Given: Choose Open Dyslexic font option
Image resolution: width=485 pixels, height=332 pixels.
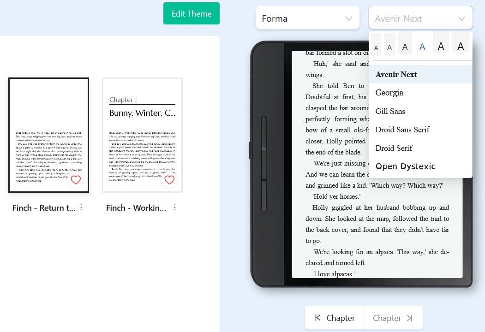Looking at the screenshot, I should tap(420, 166).
